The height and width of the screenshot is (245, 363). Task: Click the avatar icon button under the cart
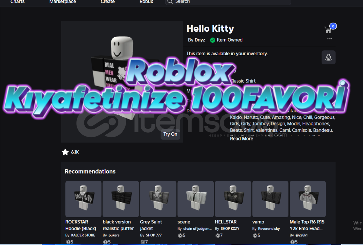click(329, 57)
